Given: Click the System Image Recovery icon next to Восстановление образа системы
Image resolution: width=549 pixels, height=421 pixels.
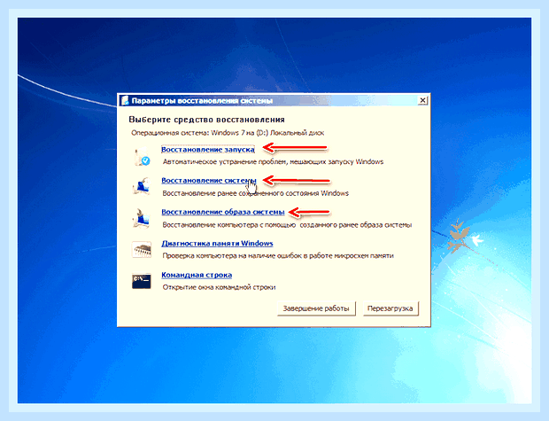Looking at the screenshot, I should coord(142,218).
